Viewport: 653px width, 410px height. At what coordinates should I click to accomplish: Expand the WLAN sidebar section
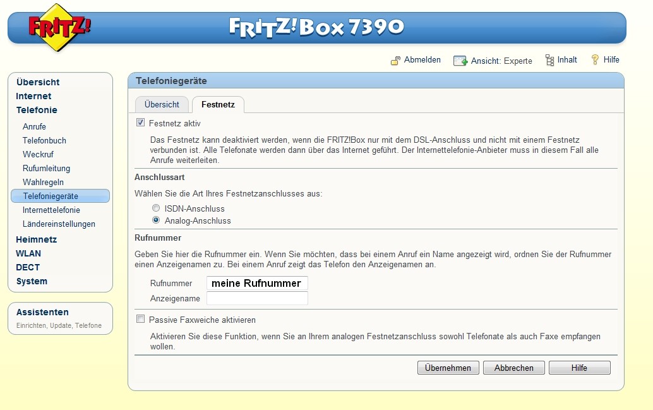(x=28, y=253)
